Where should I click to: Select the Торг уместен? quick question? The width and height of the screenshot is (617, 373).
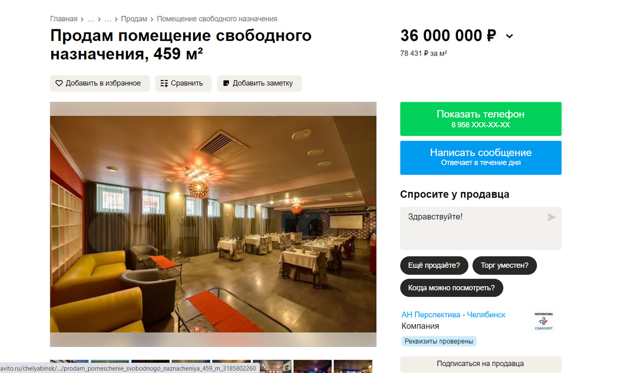pyautogui.click(x=504, y=266)
